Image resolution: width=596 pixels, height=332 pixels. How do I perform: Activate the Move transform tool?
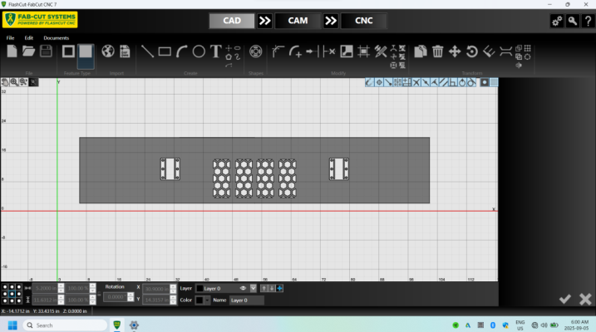tap(455, 51)
